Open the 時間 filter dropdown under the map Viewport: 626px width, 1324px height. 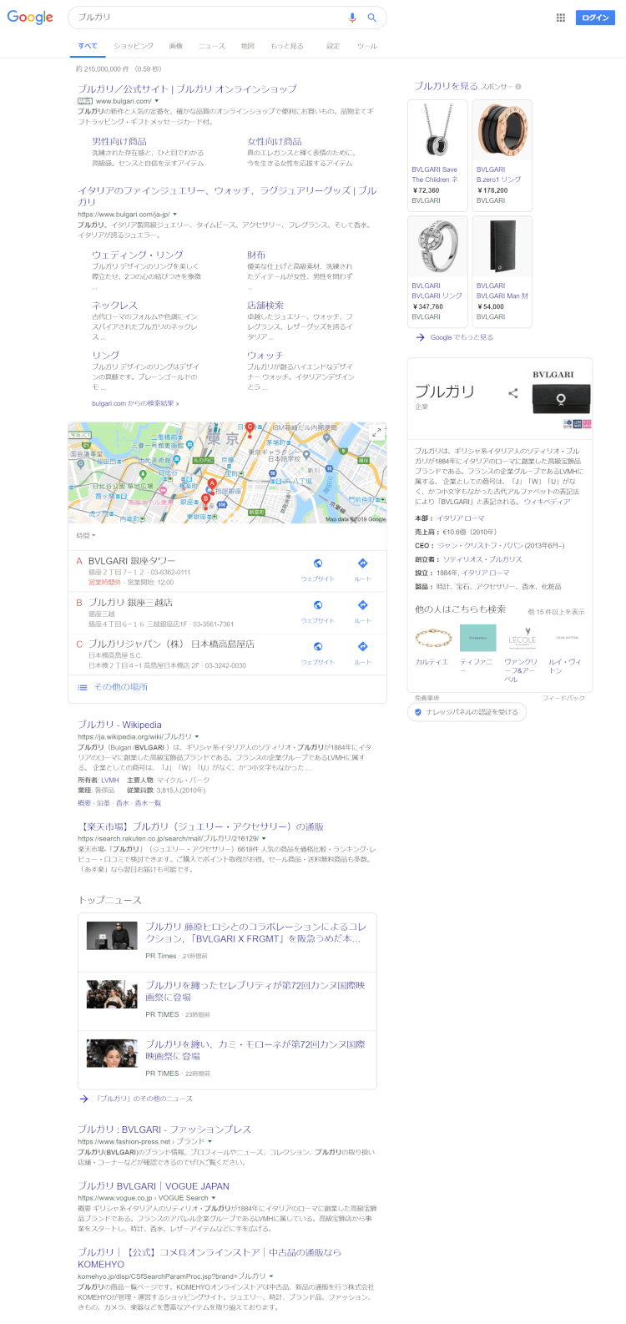86,535
